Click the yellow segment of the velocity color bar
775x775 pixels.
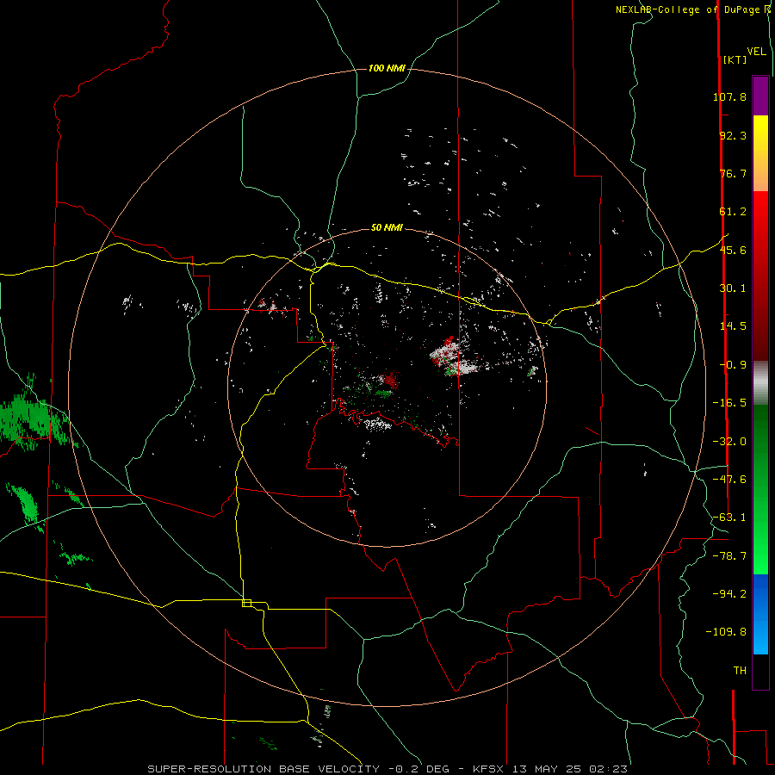point(760,133)
